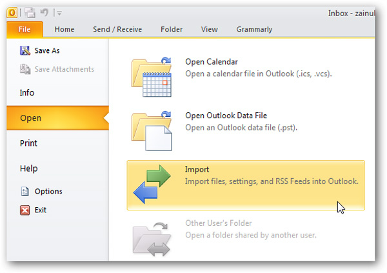
Task: Click the Open Calendar folder icon
Action: tap(152, 77)
